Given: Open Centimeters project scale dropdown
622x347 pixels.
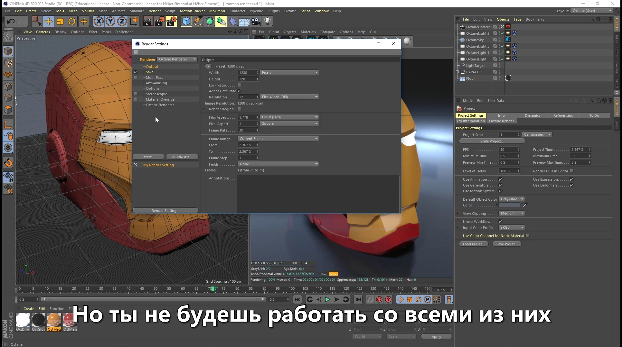Looking at the screenshot, I should coord(537,134).
